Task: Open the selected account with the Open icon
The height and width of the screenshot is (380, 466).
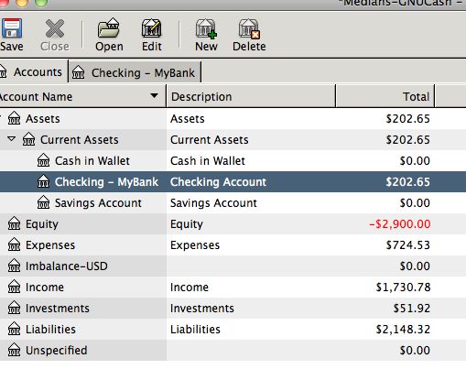Action: 109,27
